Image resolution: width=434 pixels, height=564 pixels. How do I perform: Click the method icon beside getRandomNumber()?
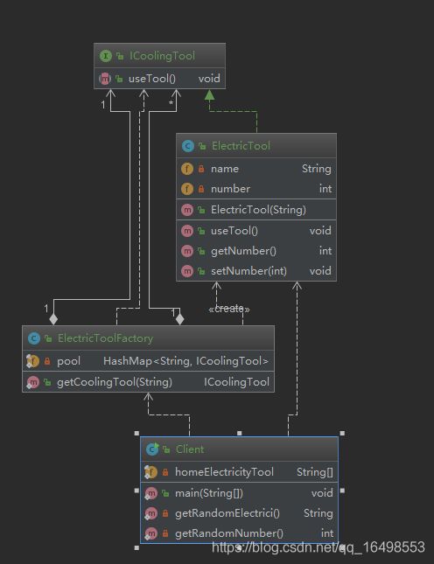pyautogui.click(x=150, y=533)
